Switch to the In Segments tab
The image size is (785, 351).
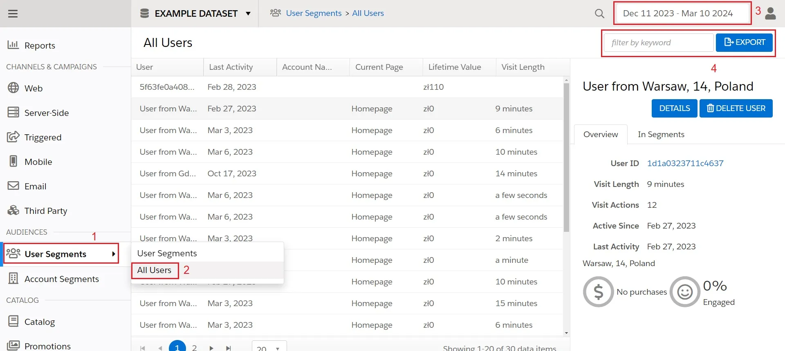click(661, 134)
